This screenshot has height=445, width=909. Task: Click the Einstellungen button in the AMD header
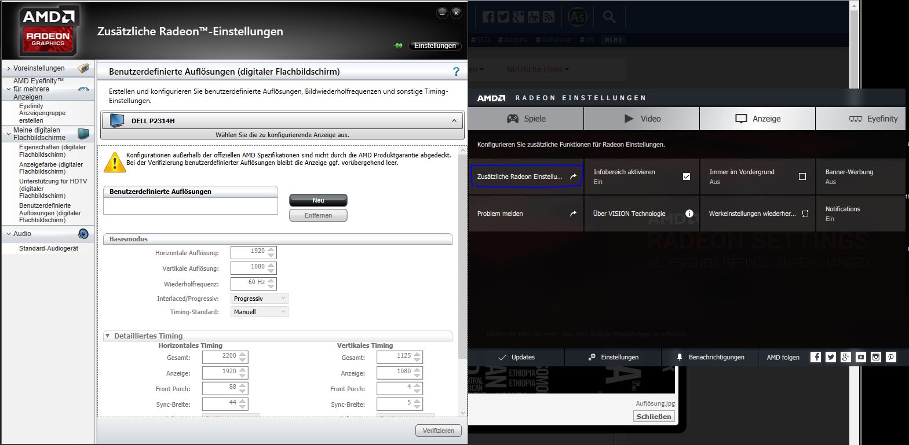tap(435, 46)
